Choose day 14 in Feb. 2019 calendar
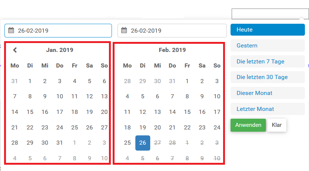Viewport: 309px width, 171px height. point(172,112)
